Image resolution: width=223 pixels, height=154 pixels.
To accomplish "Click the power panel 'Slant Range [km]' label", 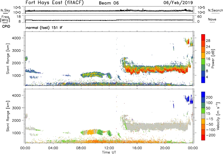I will coord(8,59).
